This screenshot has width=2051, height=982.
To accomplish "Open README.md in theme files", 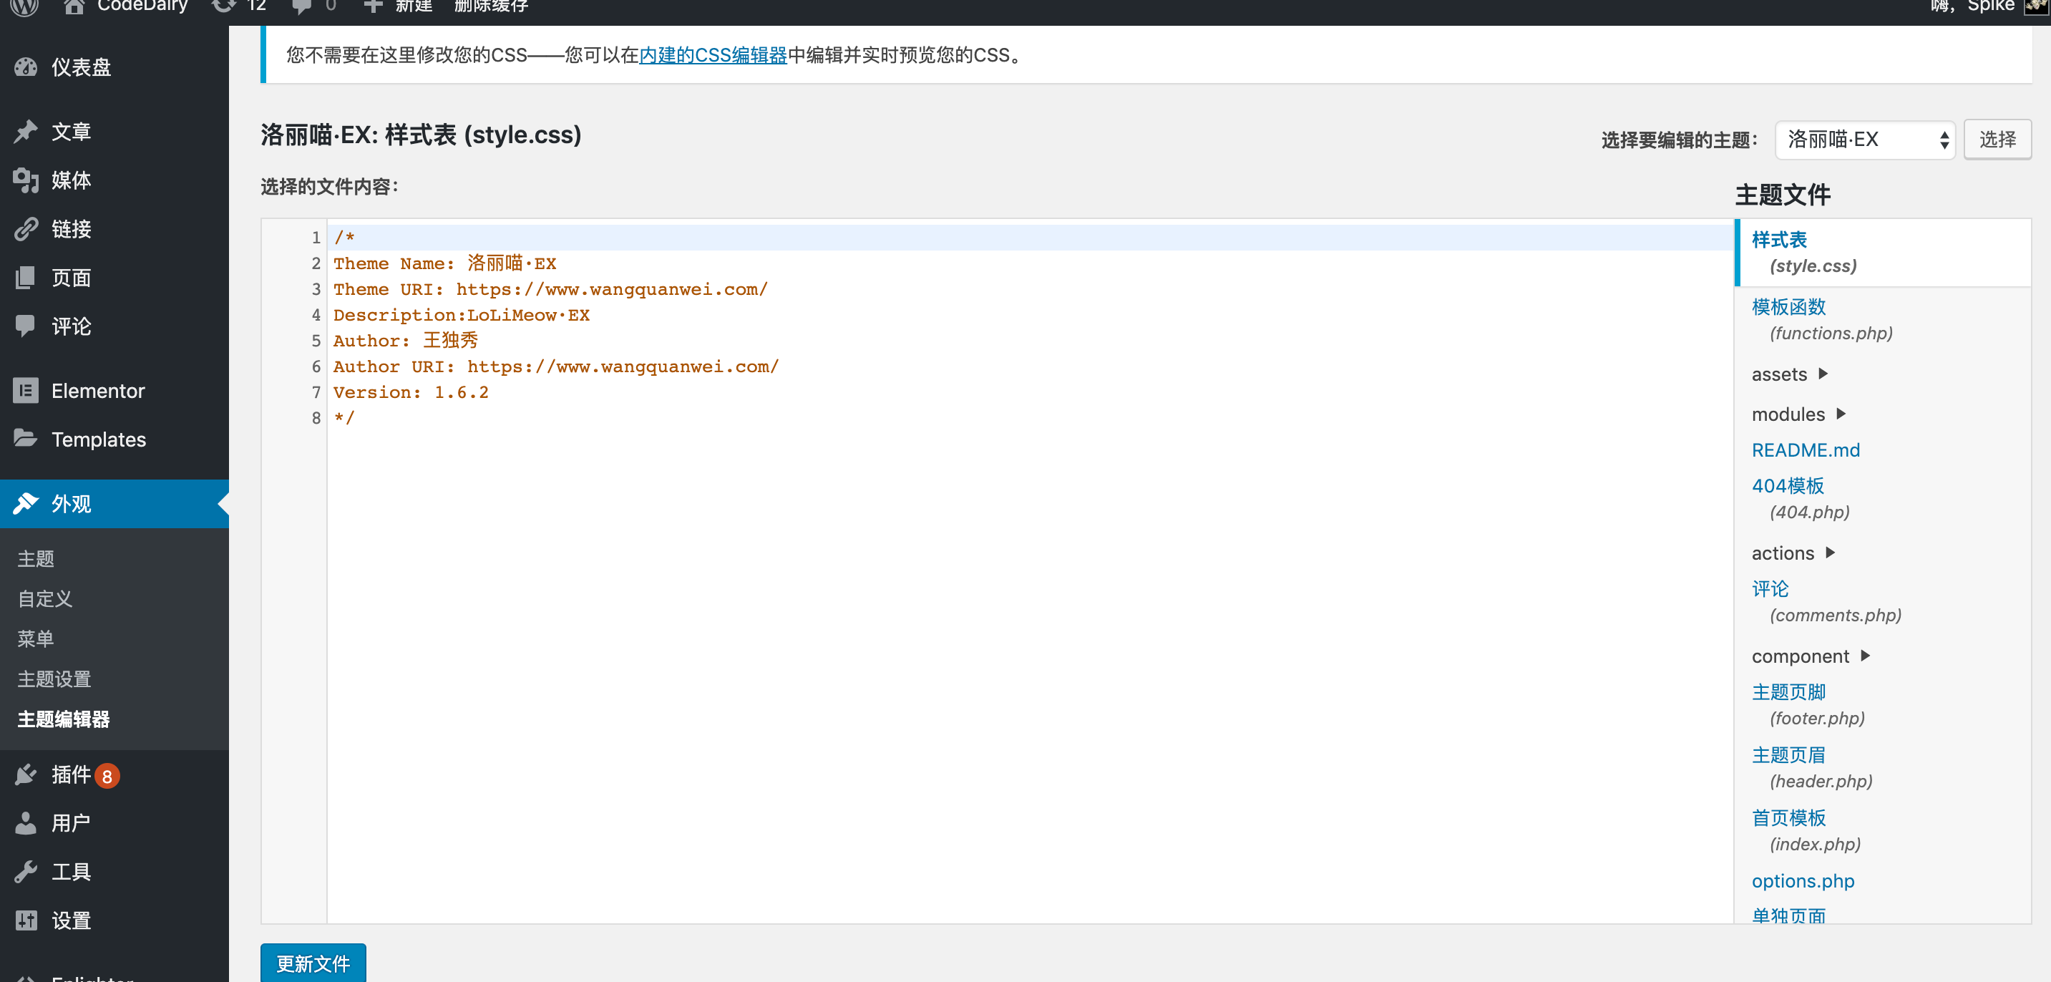I will pos(1806,450).
